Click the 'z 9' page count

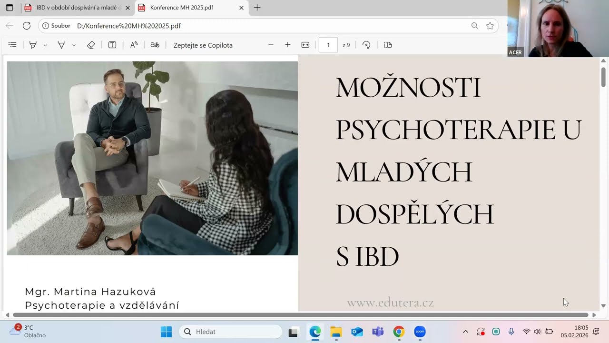tap(346, 45)
